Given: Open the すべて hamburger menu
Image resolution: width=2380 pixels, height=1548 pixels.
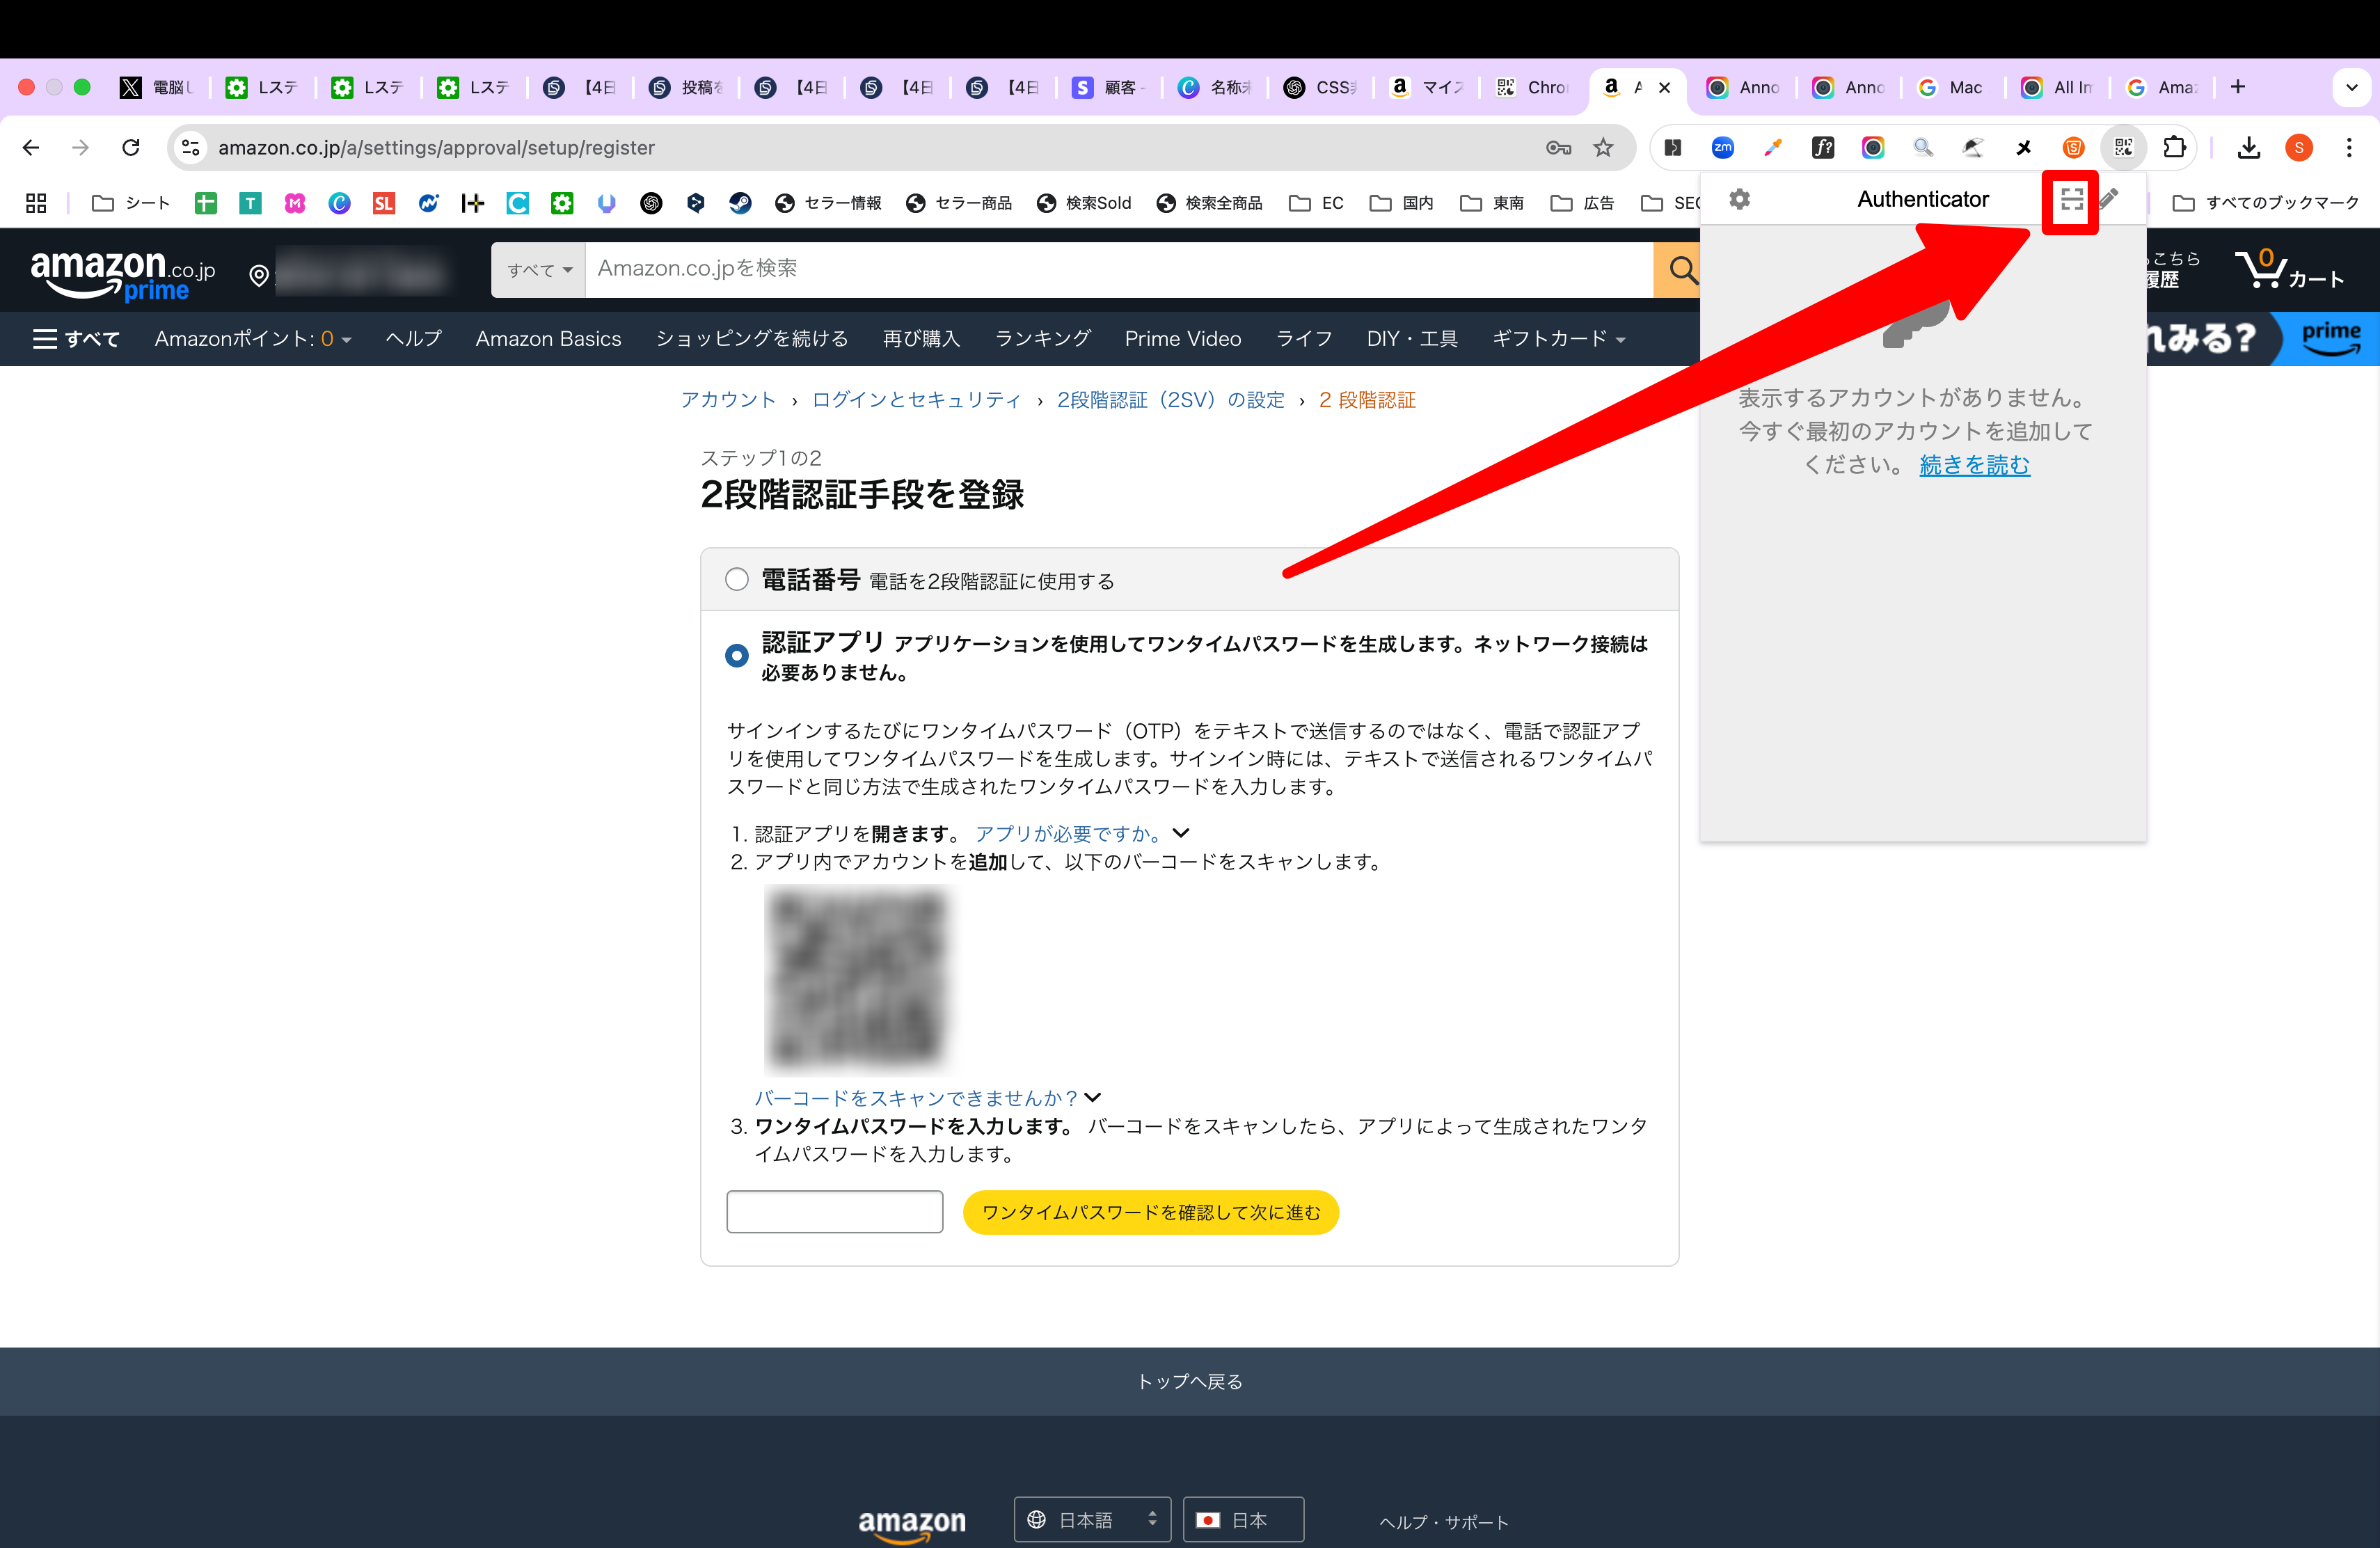Looking at the screenshot, I should click(76, 339).
